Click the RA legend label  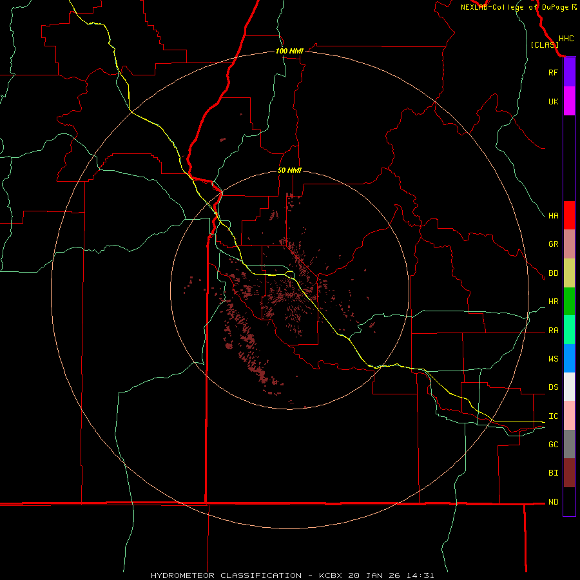coord(553,331)
